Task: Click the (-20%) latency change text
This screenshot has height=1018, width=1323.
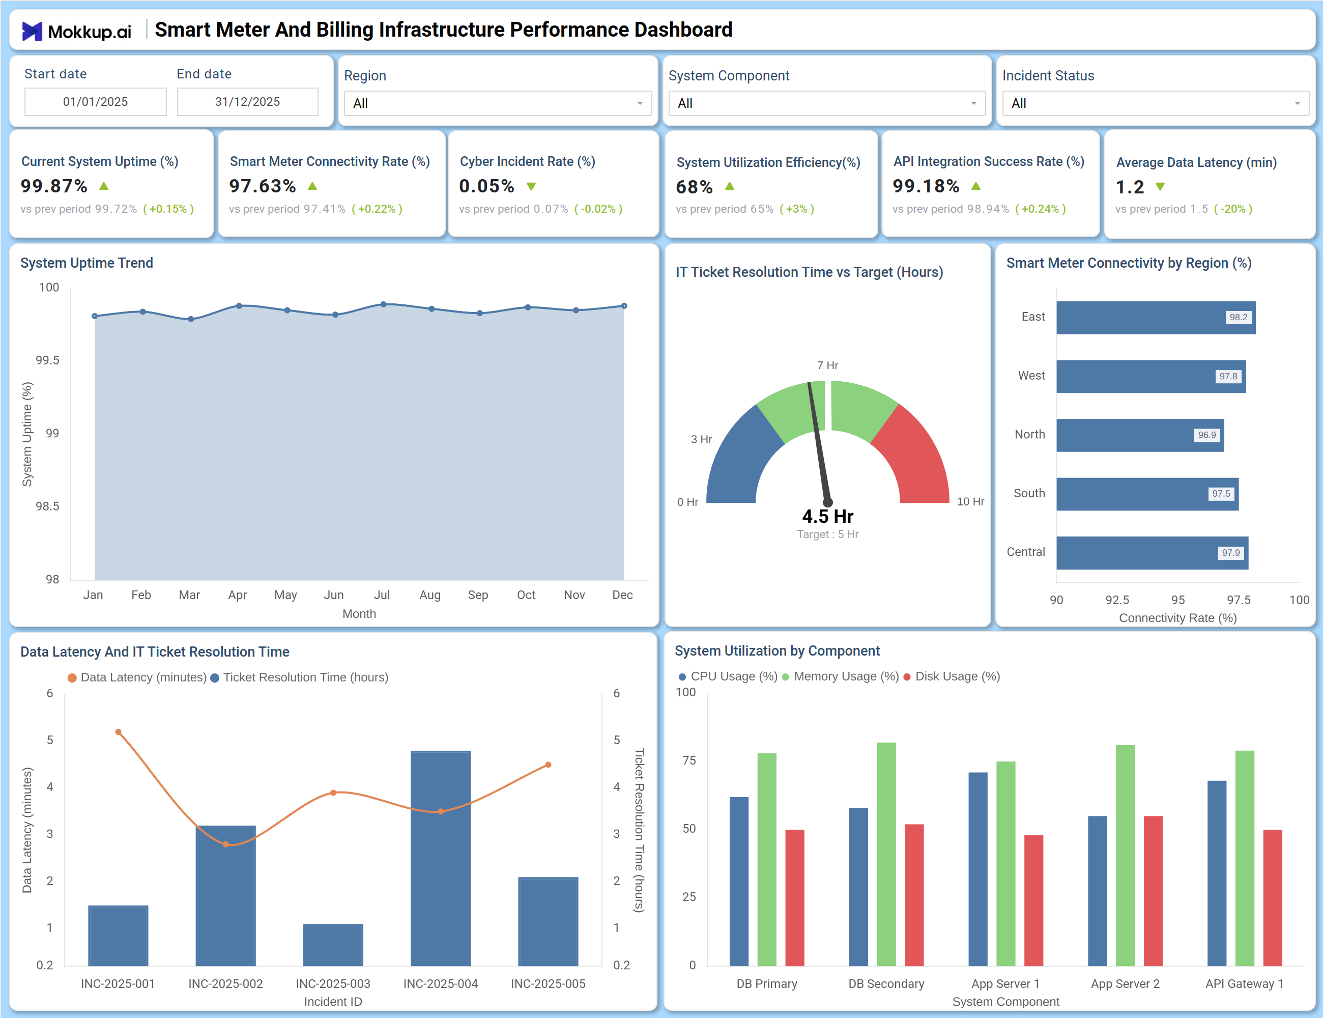Action: click(x=1233, y=209)
